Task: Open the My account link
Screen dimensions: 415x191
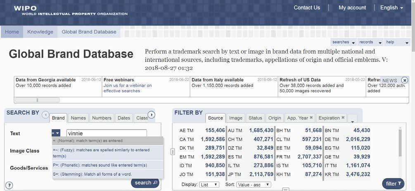Action: pyautogui.click(x=352, y=8)
